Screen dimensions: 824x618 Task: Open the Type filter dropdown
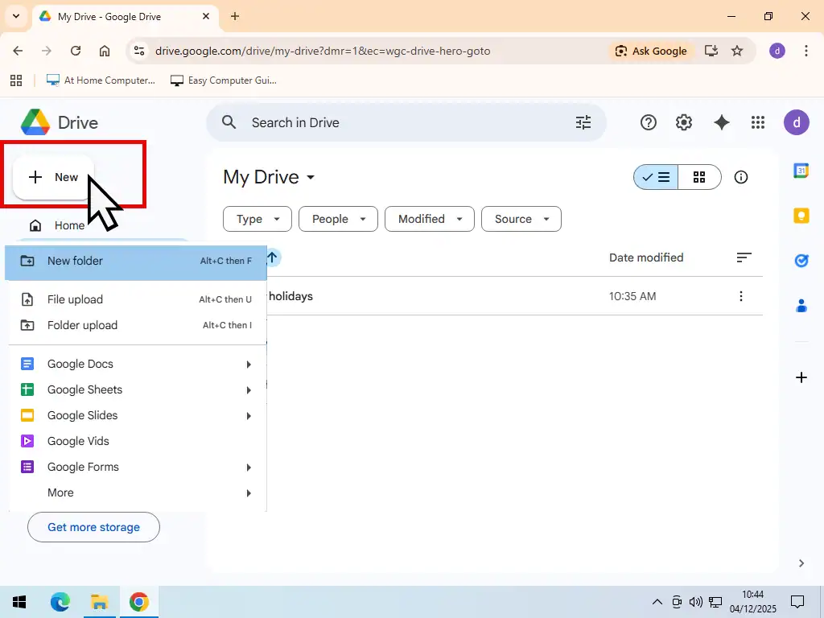tap(257, 219)
